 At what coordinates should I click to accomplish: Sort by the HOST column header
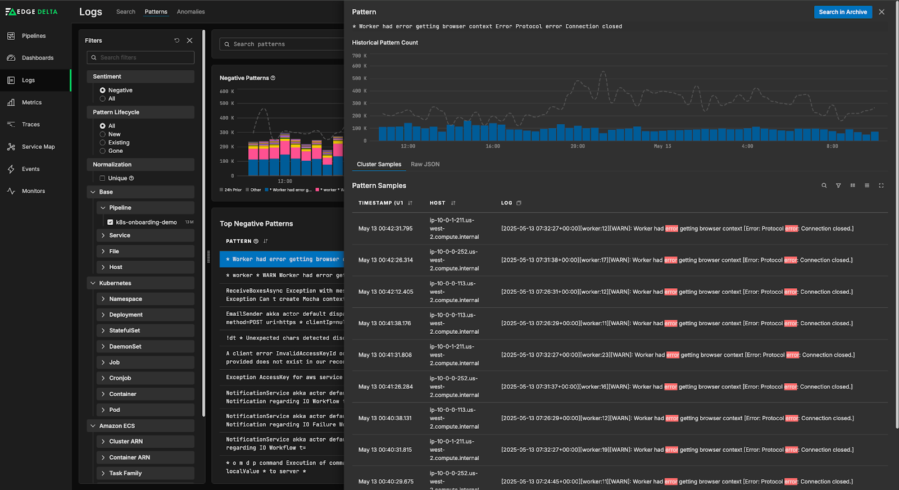coord(438,203)
